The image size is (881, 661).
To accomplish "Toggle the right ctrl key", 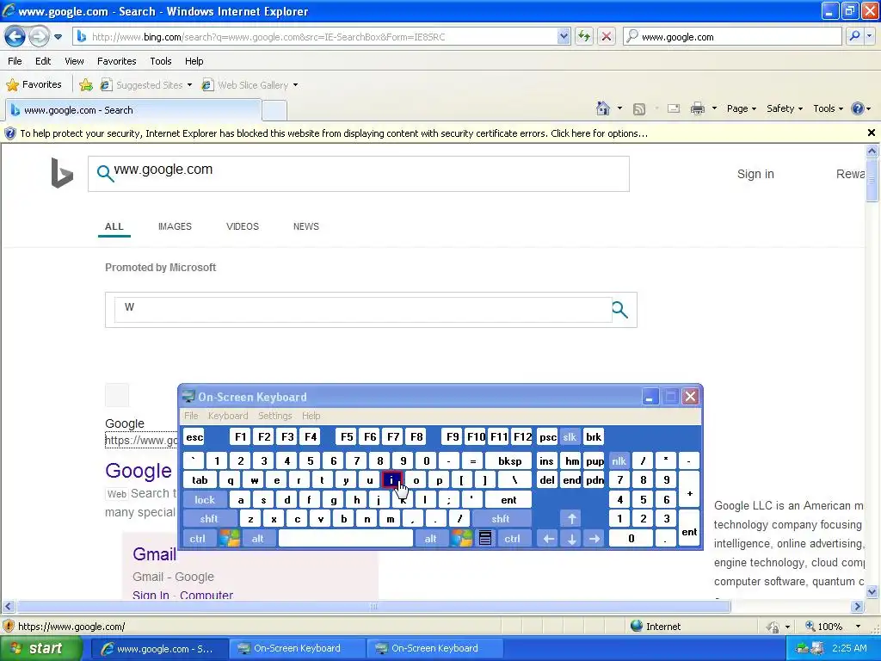I will [x=512, y=539].
